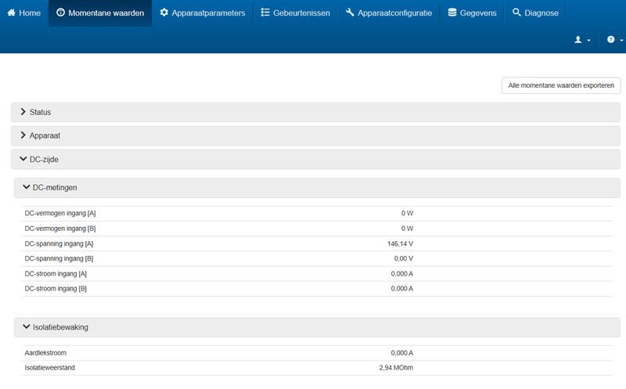This screenshot has width=626, height=389.
Task: Click the Status section heading text
Action: pos(41,112)
